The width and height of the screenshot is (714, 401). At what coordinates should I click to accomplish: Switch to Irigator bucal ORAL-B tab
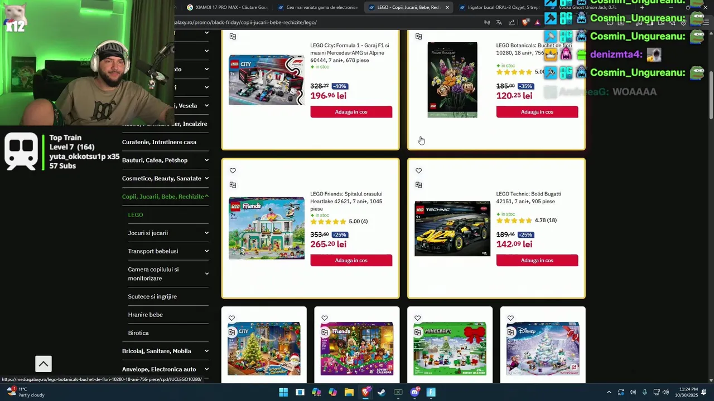499,7
